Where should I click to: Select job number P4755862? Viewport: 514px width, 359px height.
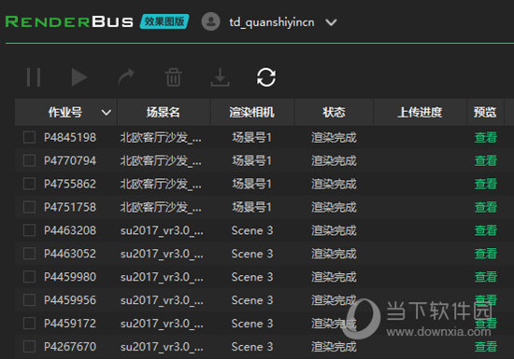(70, 184)
